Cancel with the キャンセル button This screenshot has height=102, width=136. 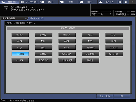tap(104, 96)
